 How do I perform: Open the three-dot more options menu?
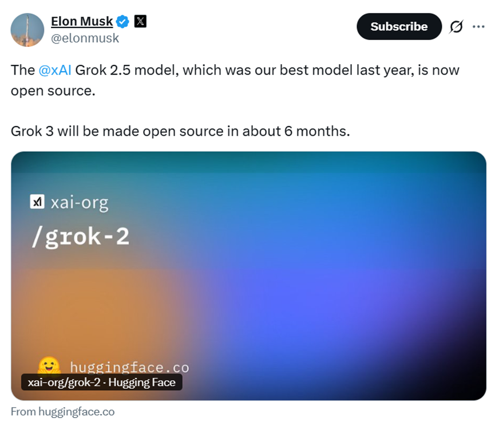click(x=478, y=27)
